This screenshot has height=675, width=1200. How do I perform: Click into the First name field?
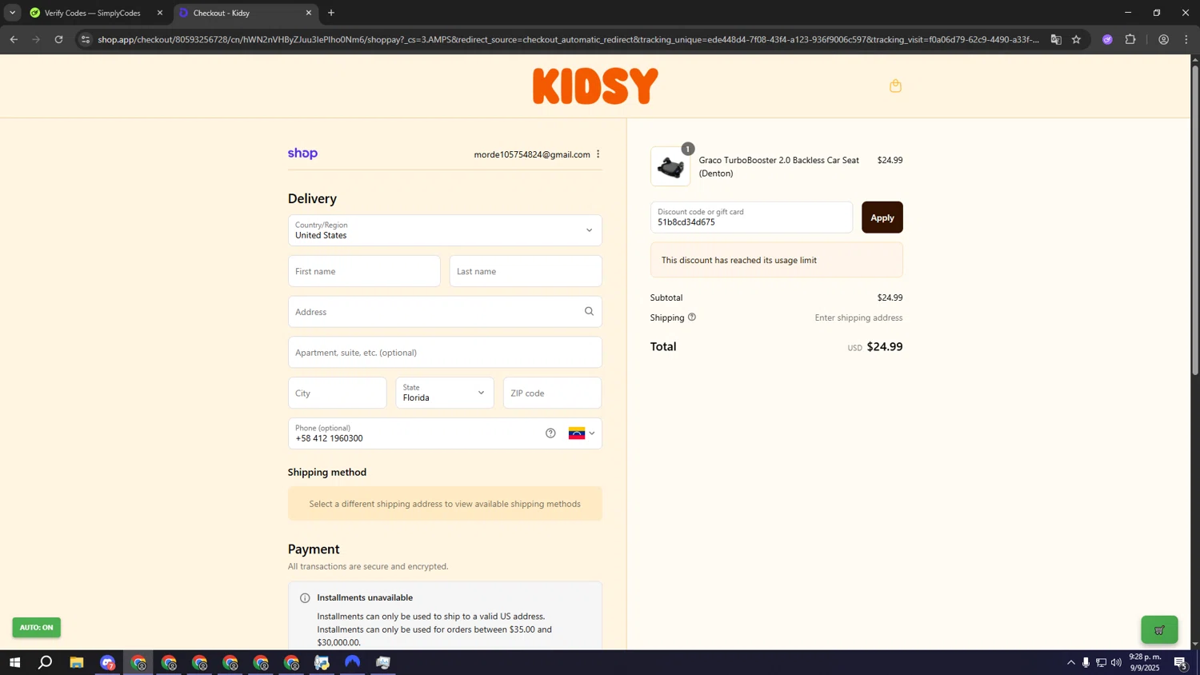(364, 271)
